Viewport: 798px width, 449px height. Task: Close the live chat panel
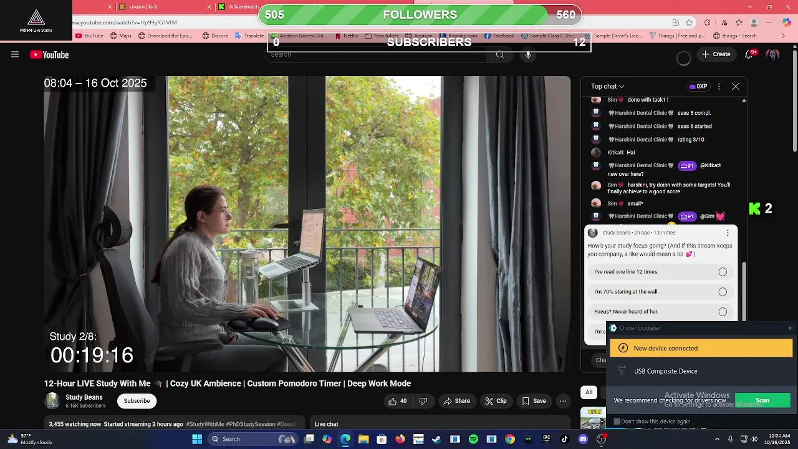pyautogui.click(x=736, y=87)
